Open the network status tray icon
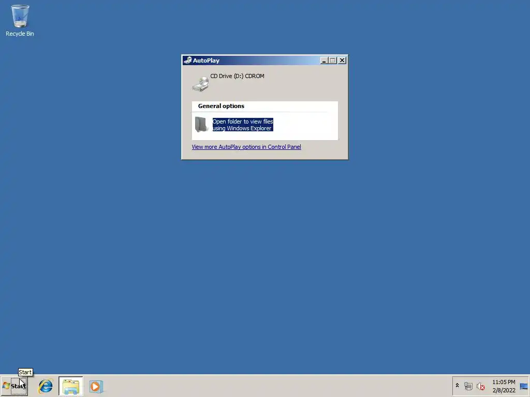The image size is (530, 397). [x=468, y=386]
